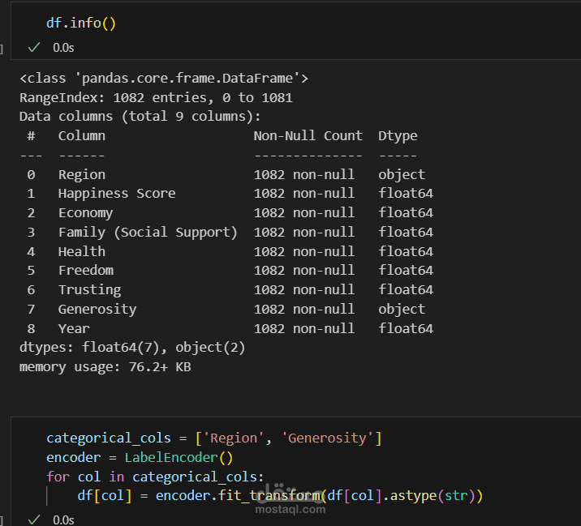
Task: Click the dtypes summary output line
Action: pos(132,348)
